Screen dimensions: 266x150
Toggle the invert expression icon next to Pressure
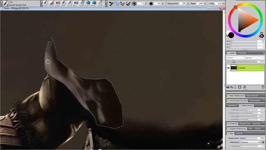click(263, 142)
